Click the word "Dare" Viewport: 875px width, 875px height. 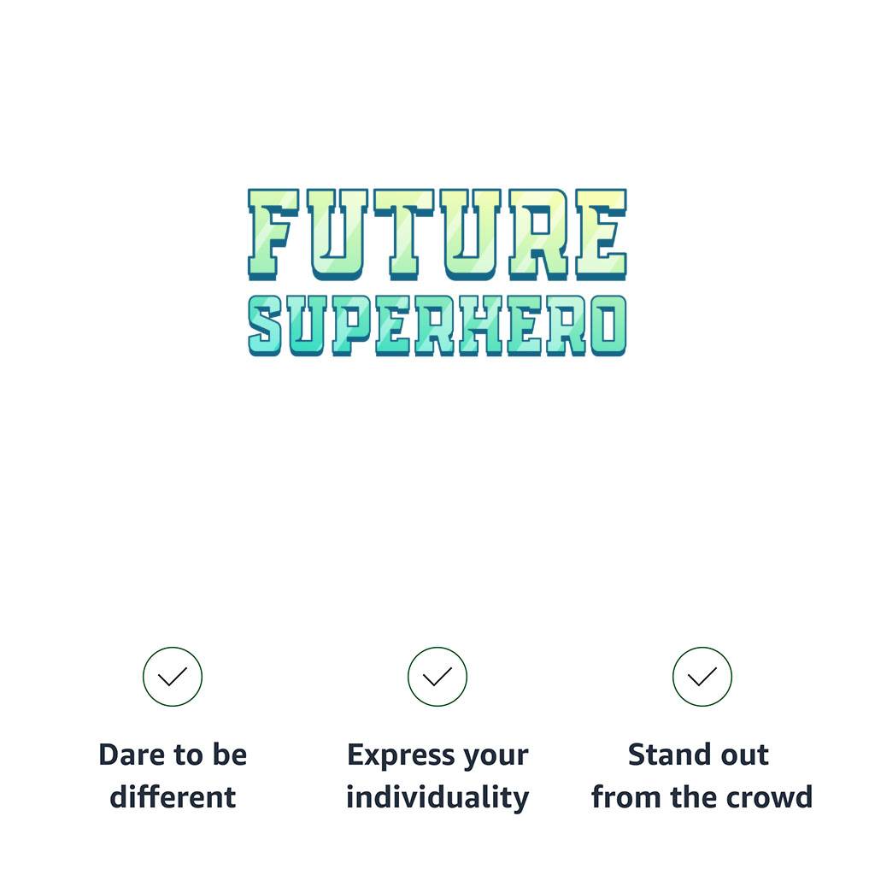pos(126,755)
